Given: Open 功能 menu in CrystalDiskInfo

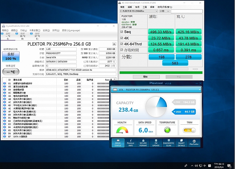Looking at the screenshot, I should click(x=23, y=30).
